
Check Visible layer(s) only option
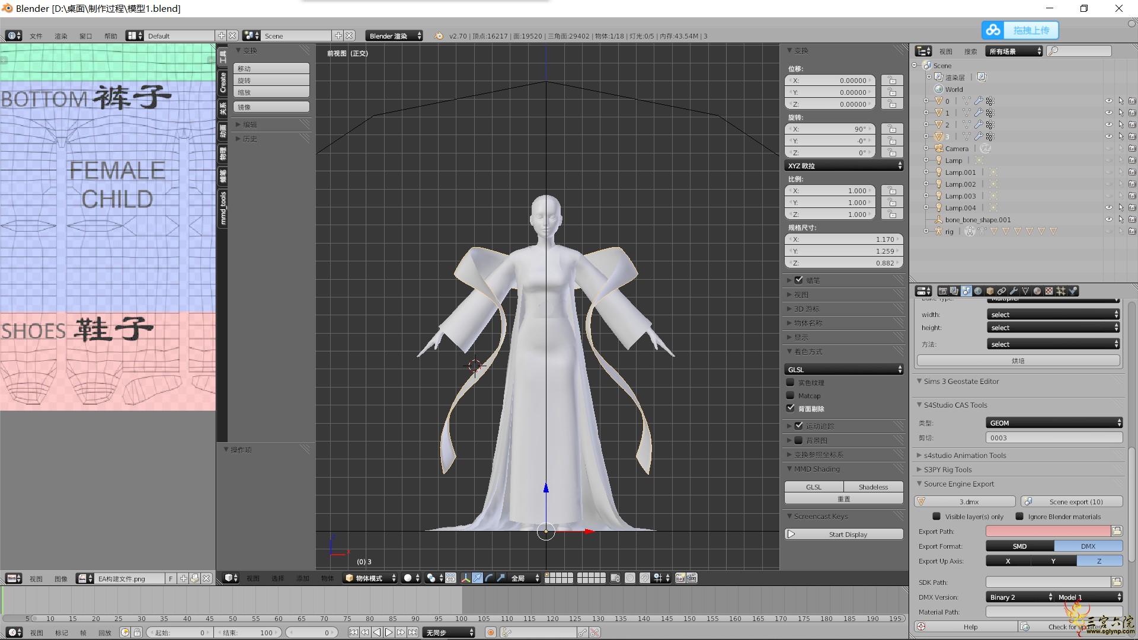pos(936,516)
